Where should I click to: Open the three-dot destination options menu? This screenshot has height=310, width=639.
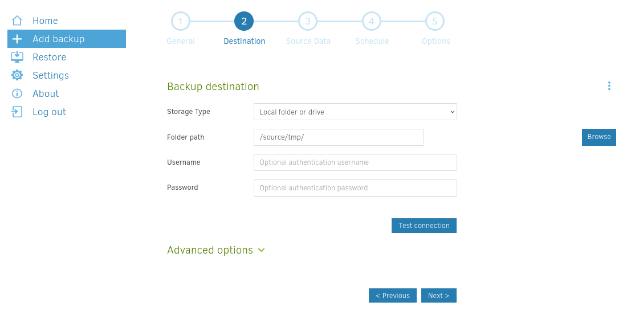[x=609, y=86]
